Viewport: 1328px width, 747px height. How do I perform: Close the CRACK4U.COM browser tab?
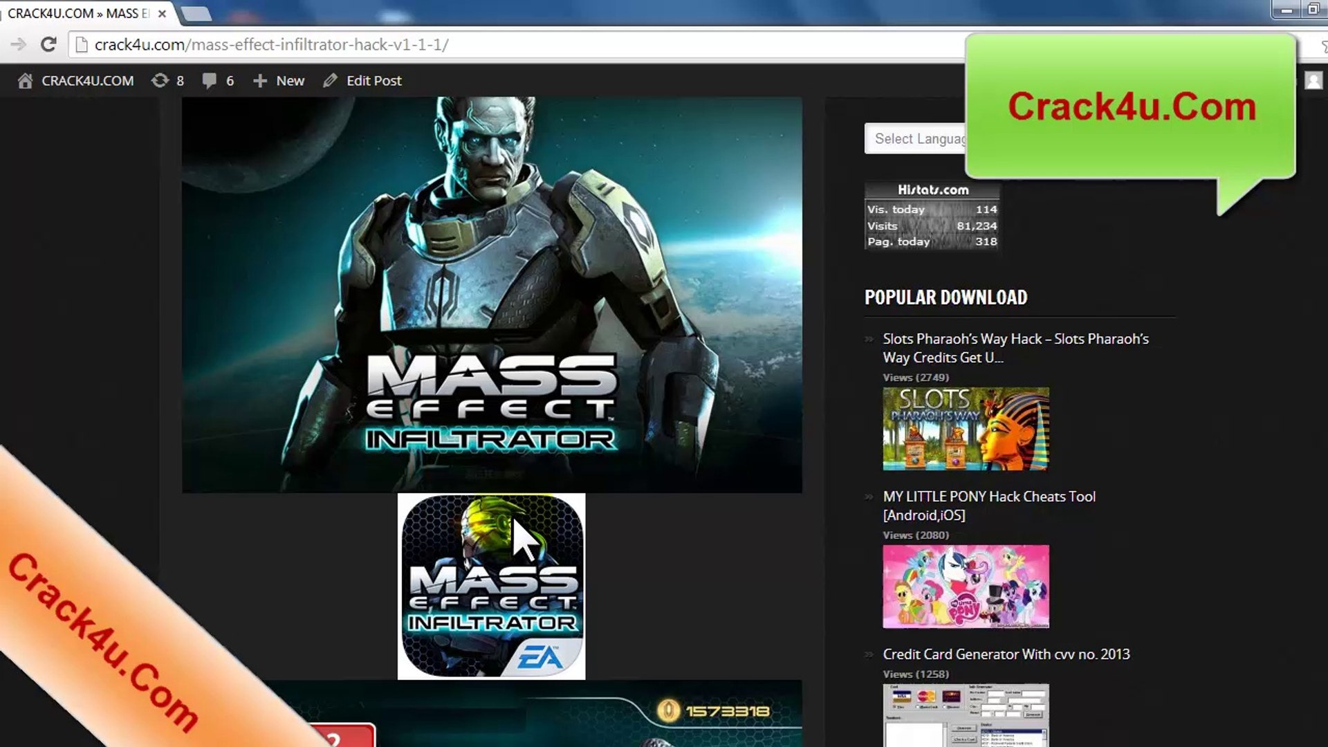pos(162,13)
